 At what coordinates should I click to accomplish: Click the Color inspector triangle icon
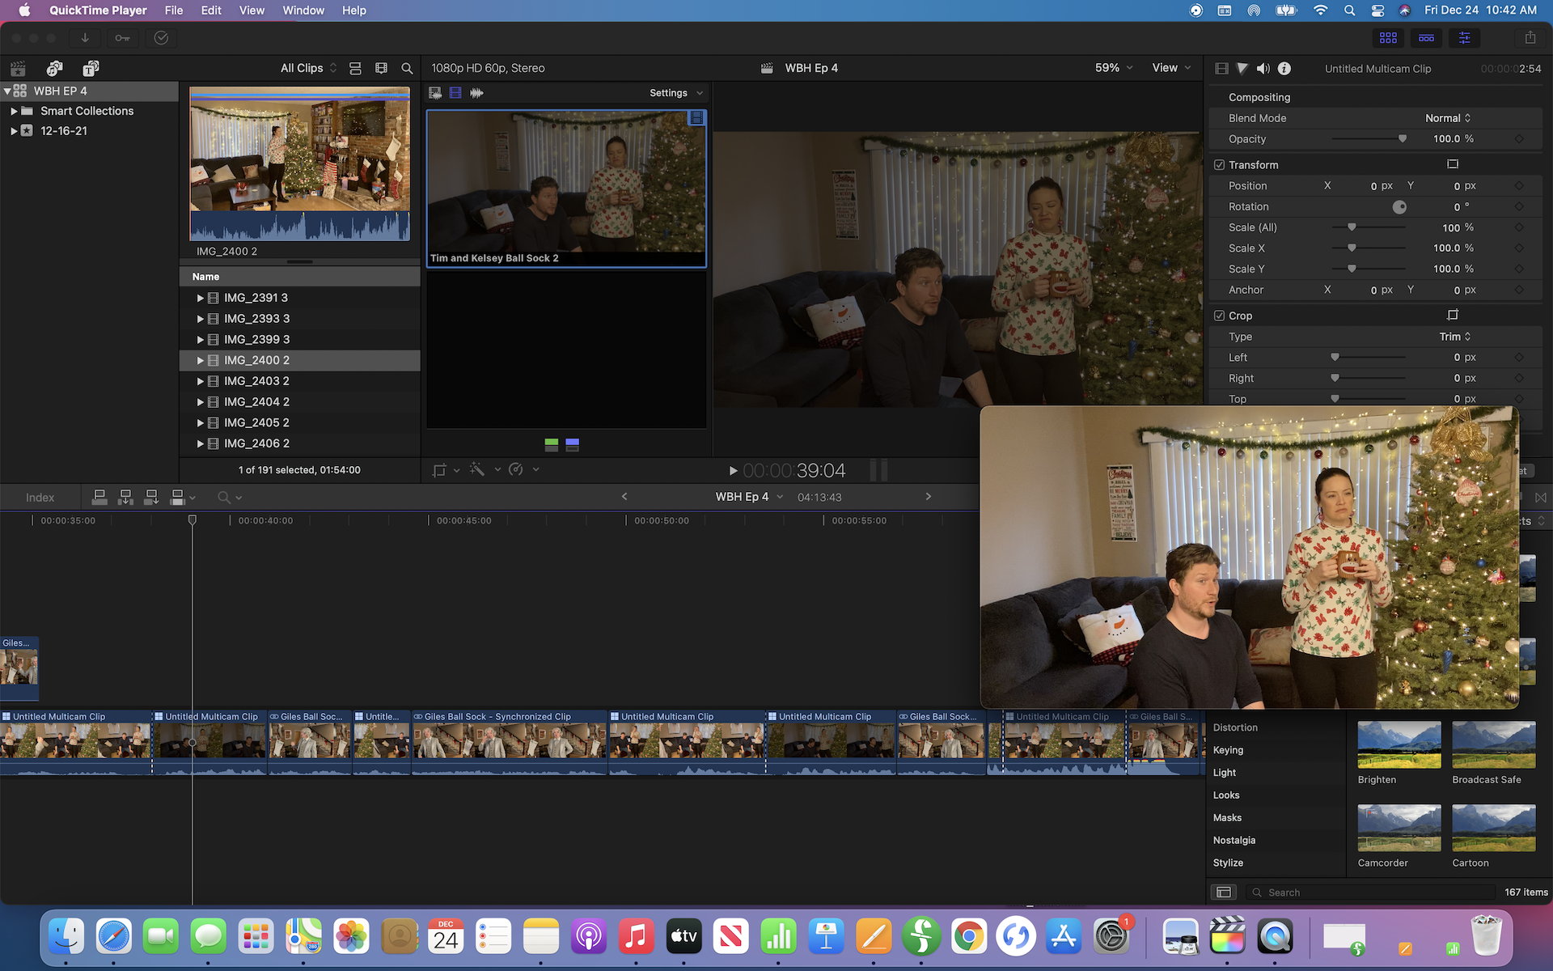(1242, 69)
